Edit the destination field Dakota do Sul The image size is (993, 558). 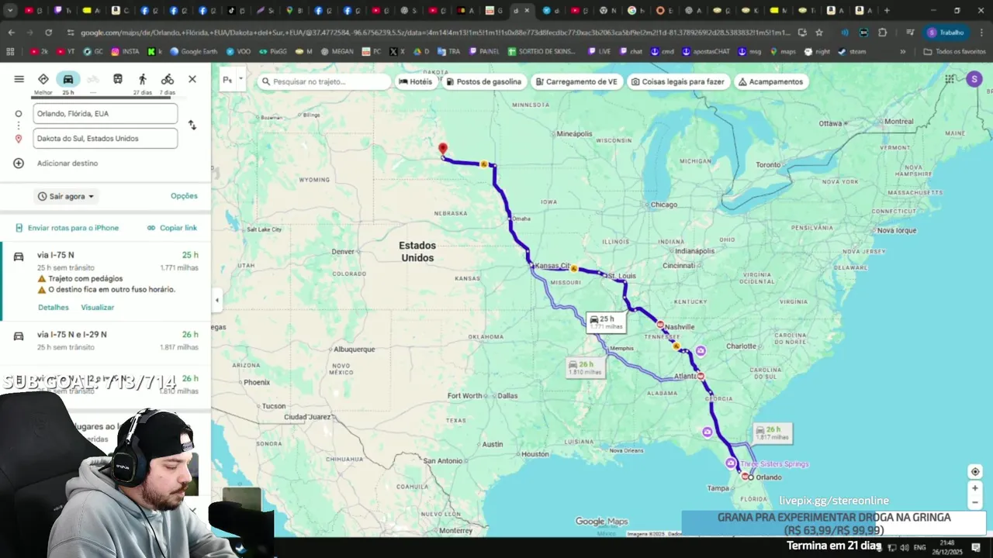106,138
